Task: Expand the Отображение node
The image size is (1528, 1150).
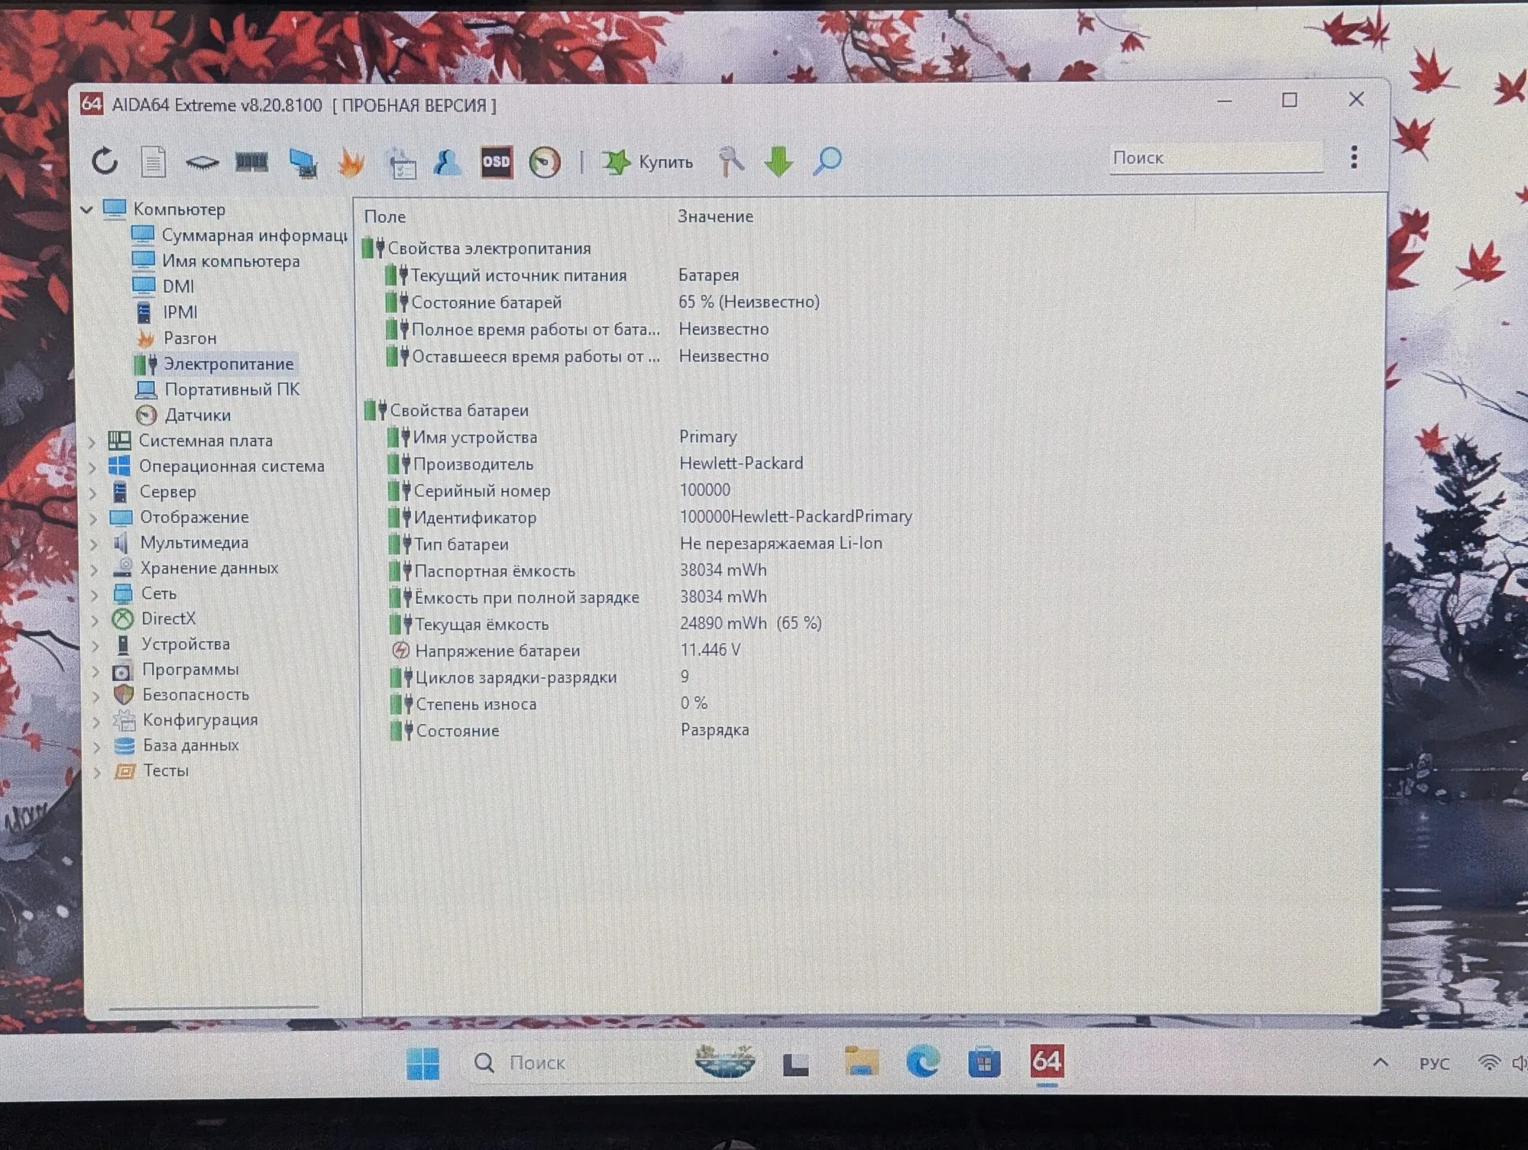Action: pos(92,518)
